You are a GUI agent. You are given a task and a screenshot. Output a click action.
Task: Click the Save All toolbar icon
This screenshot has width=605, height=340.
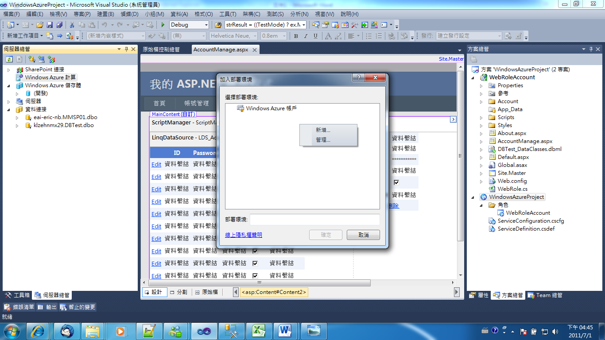coord(59,25)
